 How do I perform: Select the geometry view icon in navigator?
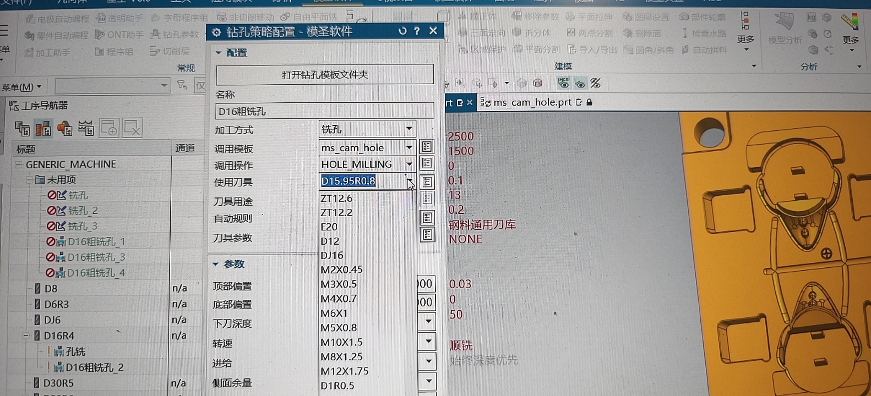click(x=65, y=128)
